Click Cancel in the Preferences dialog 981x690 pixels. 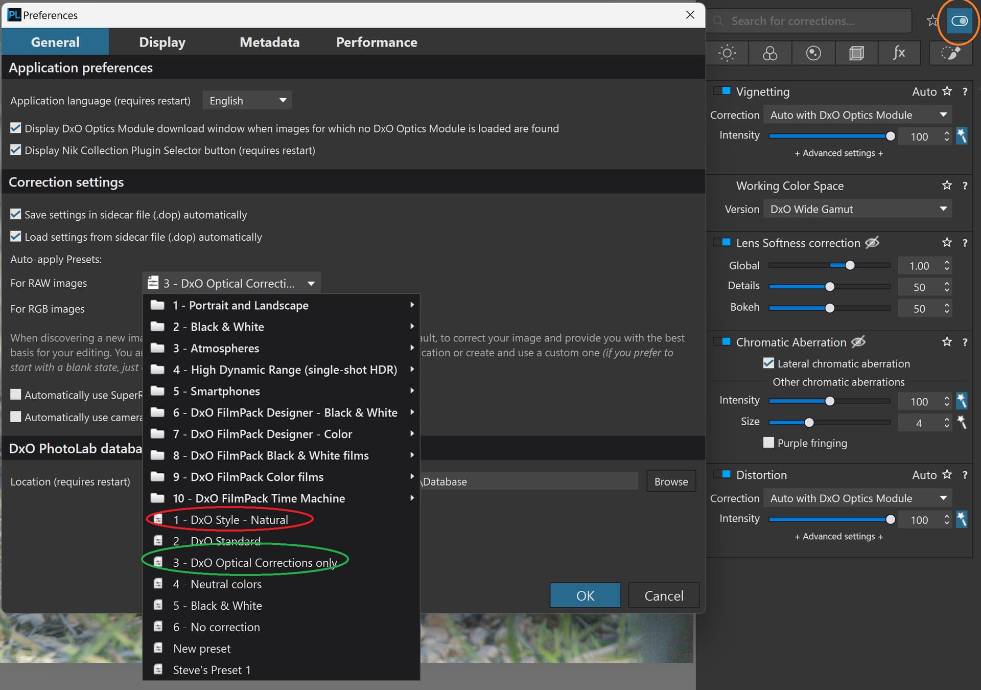click(x=664, y=595)
